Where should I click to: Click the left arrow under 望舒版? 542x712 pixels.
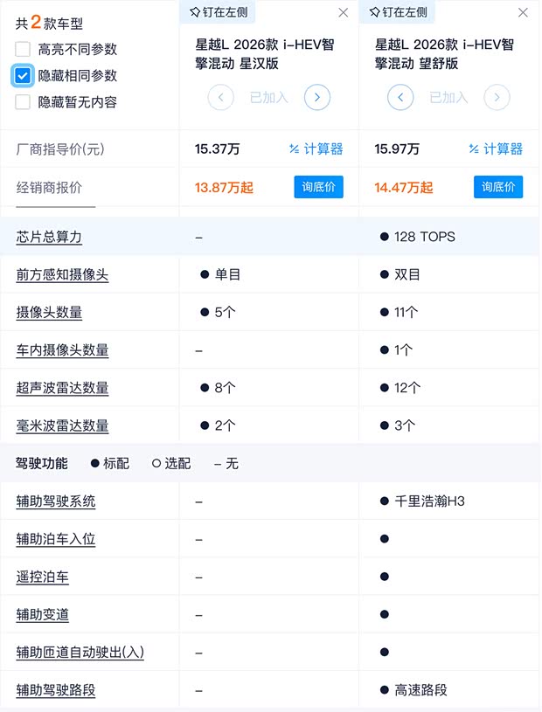(400, 97)
